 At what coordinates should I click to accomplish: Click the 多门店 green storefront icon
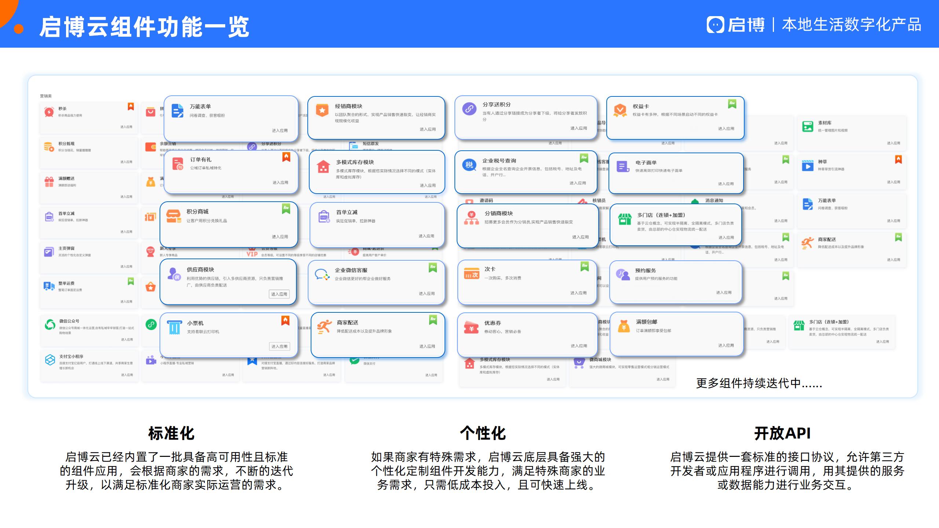(625, 219)
